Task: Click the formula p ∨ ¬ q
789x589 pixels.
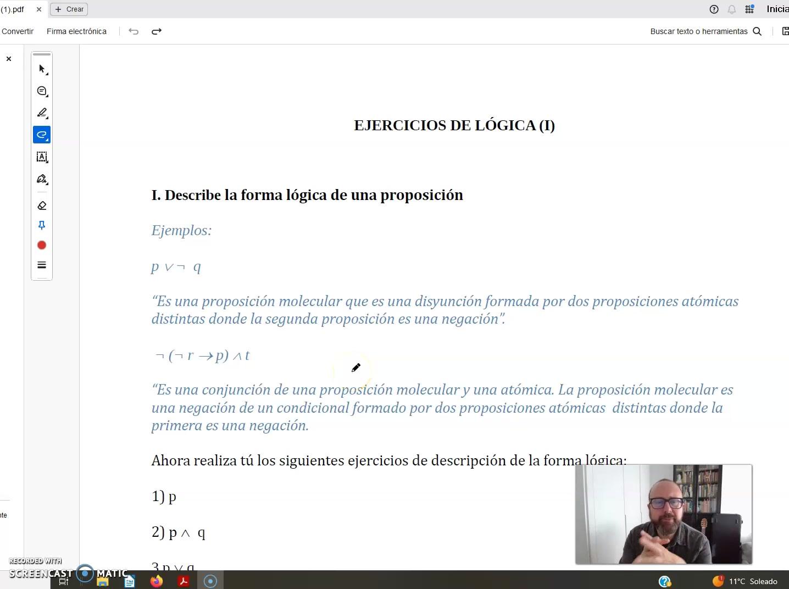Action: [176, 267]
